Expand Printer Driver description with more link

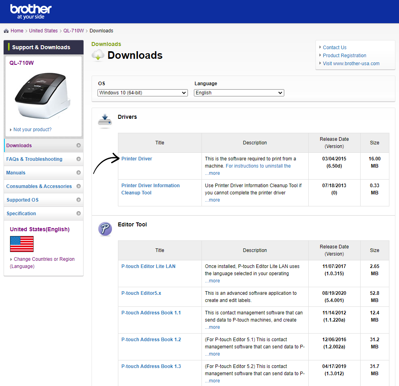212,173
